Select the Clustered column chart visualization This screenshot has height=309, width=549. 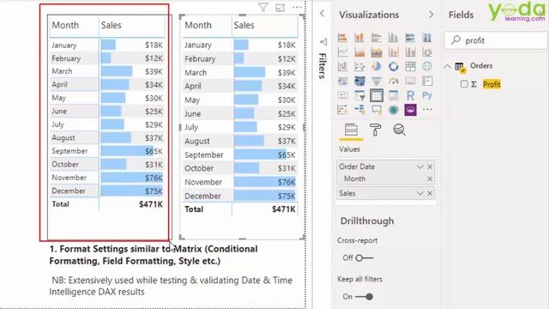(x=393, y=38)
